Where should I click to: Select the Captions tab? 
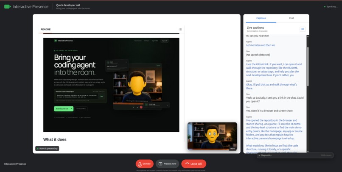click(261, 18)
